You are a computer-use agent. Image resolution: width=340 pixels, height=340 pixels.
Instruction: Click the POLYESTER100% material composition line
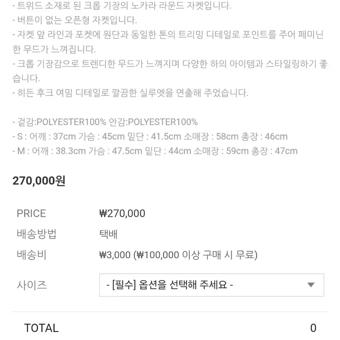105,122
